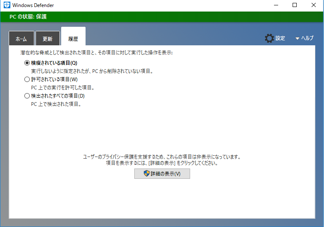Select the 履歴 tab
This screenshot has width=324, height=227.
click(73, 39)
